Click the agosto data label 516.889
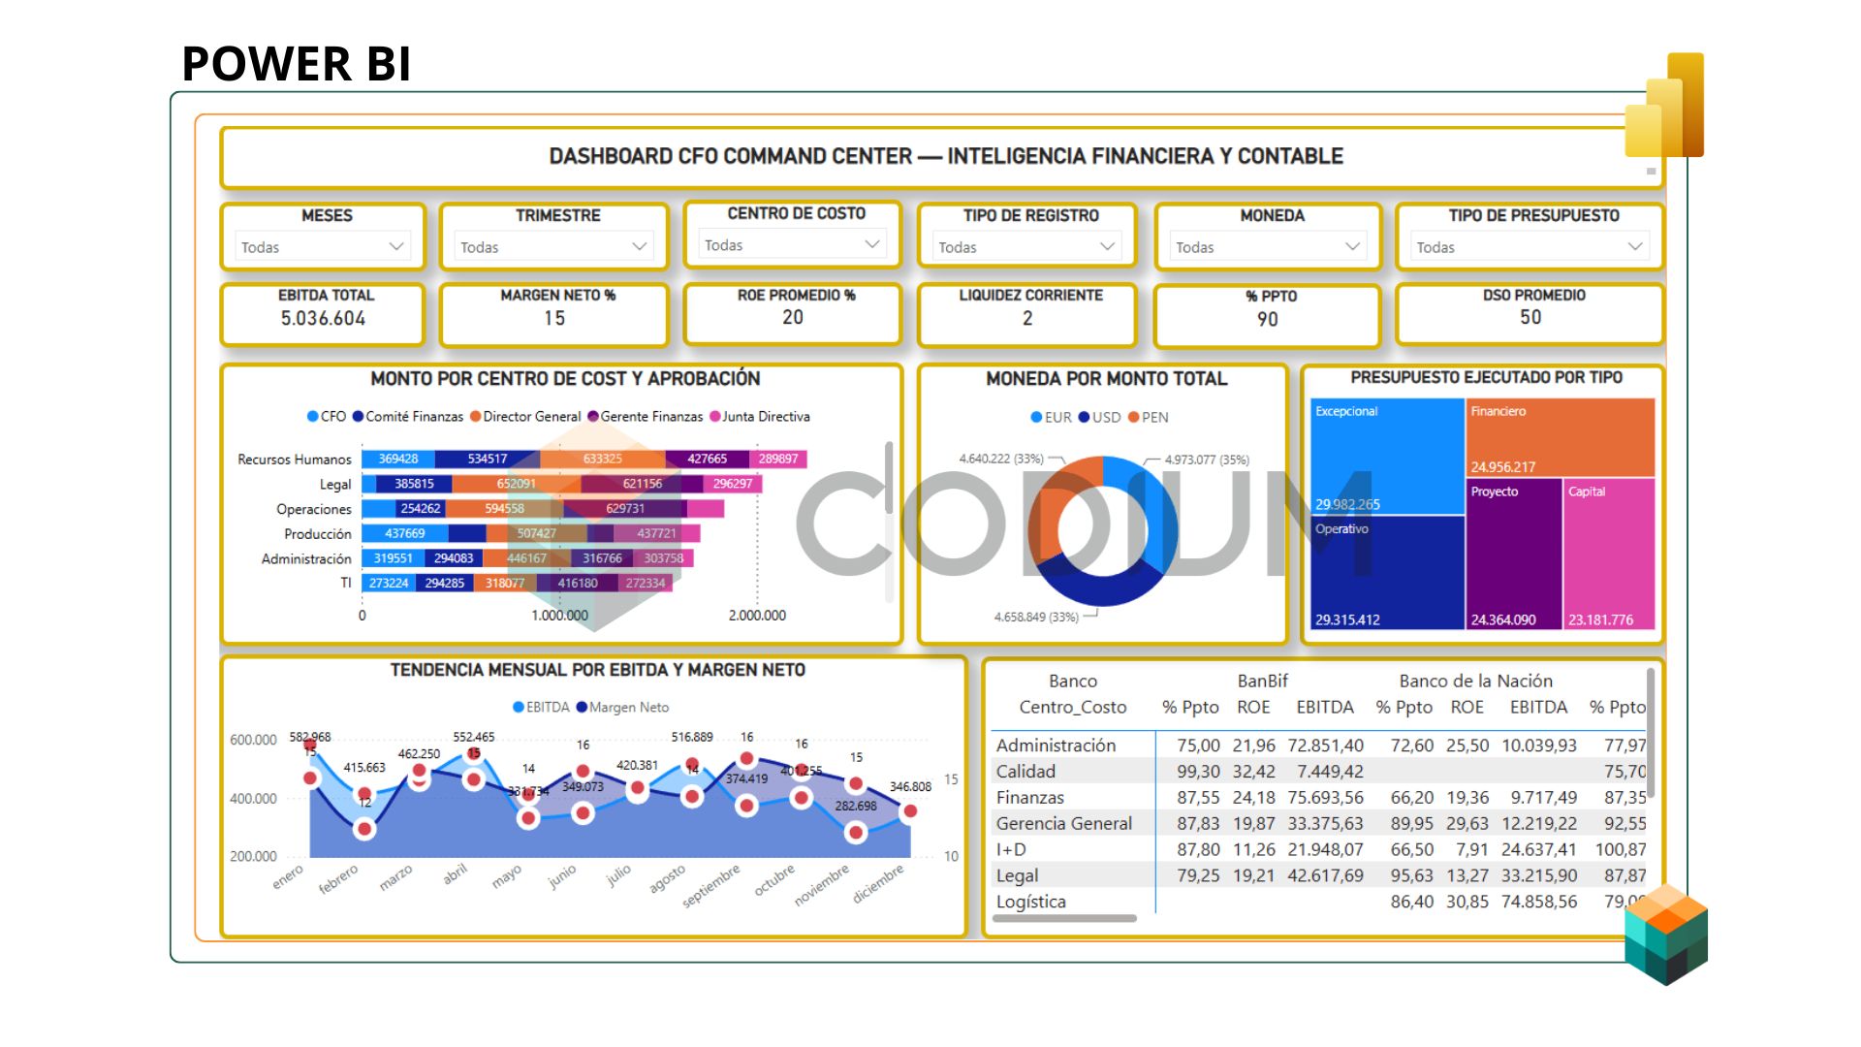 tap(692, 738)
